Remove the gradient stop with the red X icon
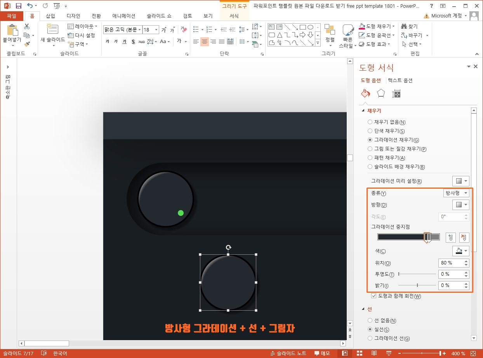The width and height of the screenshot is (483, 358). tap(464, 237)
